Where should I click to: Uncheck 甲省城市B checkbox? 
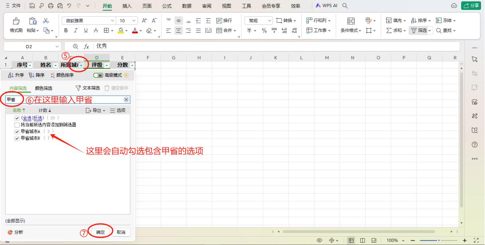17,138
